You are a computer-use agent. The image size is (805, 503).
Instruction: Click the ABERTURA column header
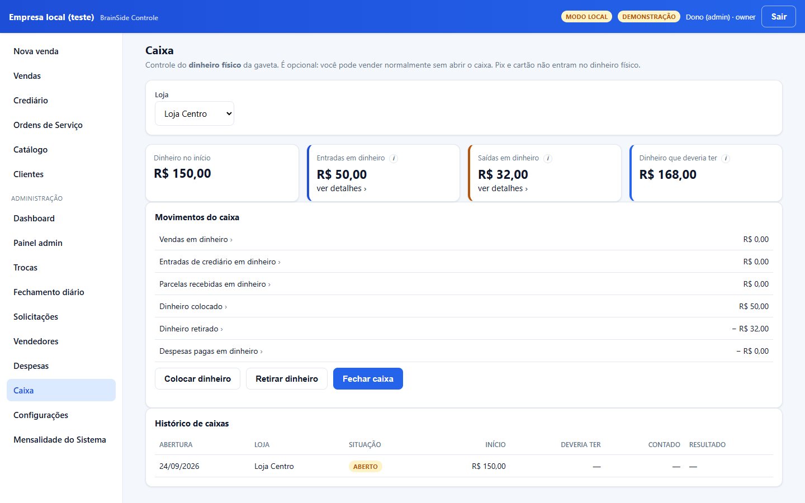click(x=176, y=445)
